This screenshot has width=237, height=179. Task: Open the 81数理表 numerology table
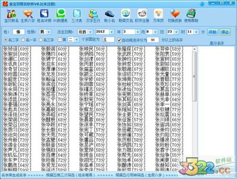[60, 16]
